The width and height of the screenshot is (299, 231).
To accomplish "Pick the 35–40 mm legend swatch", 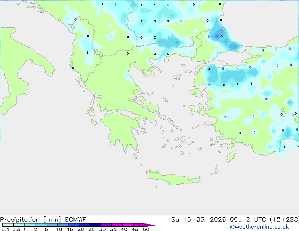I will tap(117, 225).
